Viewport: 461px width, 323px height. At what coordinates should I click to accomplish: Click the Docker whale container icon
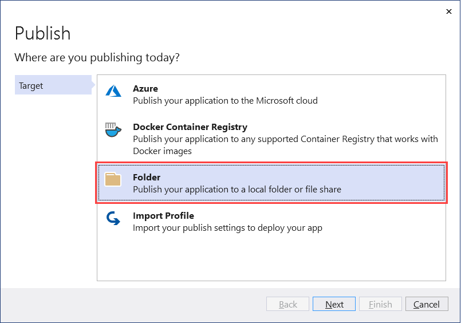coord(113,129)
